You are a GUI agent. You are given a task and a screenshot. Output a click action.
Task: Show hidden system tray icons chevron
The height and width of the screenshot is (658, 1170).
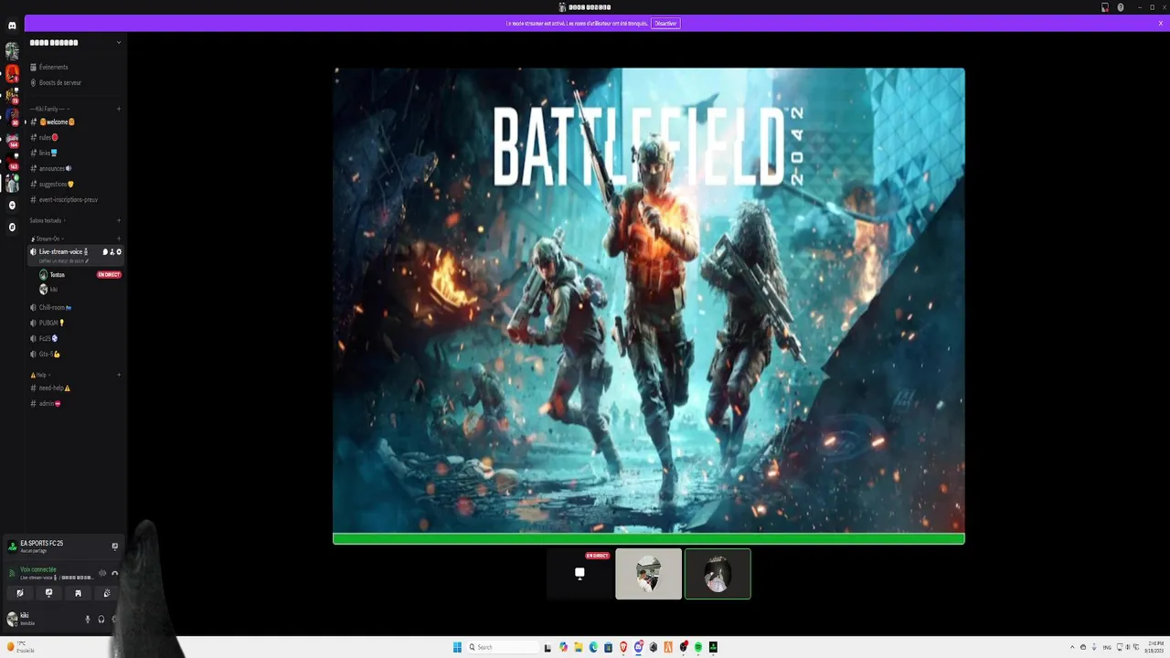coord(1073,647)
